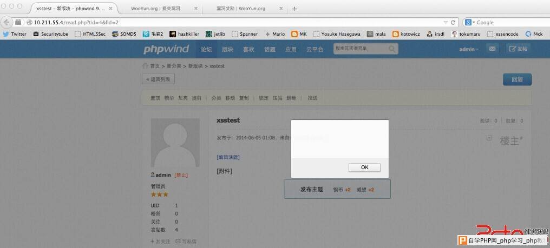Viewport: 550px width, 248px height.
Task: Expand the admin user menu
Action: pyautogui.click(x=469, y=49)
